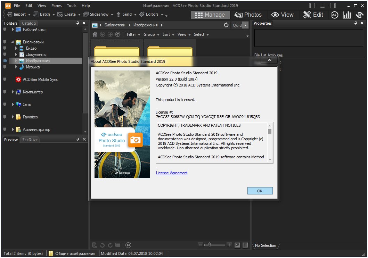
Task: Toggle Easy-Select marker for ACDSee Mobile Sync
Action: pyautogui.click(x=5, y=80)
